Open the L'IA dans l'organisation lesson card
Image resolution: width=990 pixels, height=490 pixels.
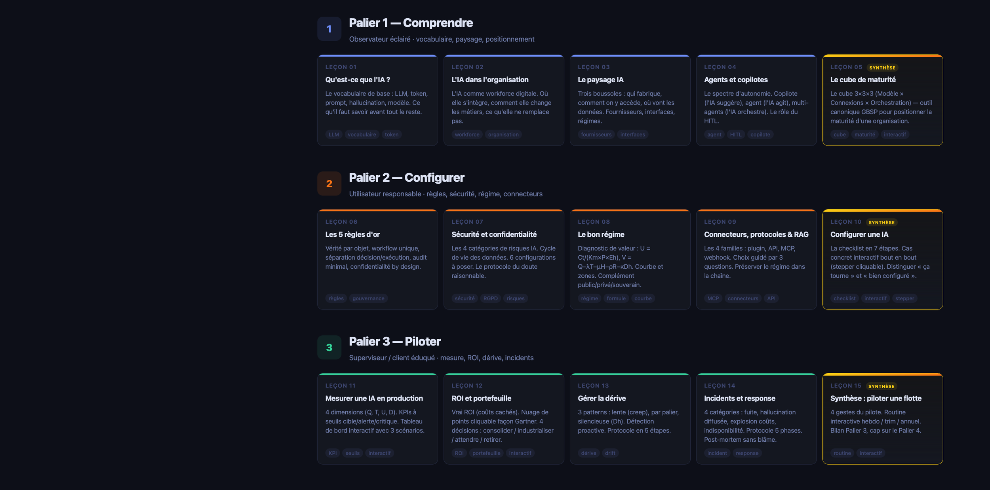(x=504, y=100)
